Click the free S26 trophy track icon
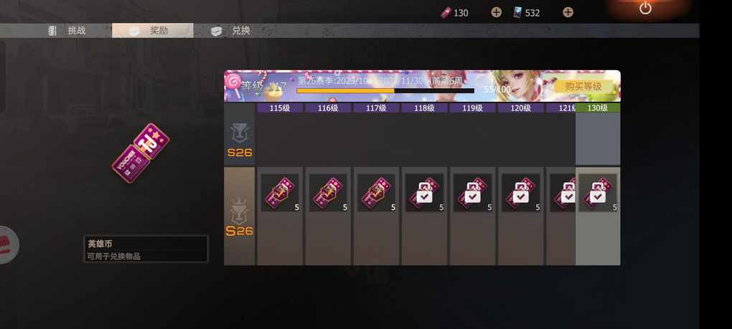This screenshot has height=329, width=732. pos(240,139)
